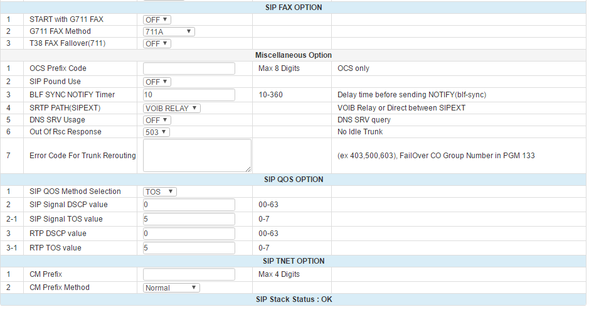This screenshot has height=312, width=589.
Task: Open SIP QOS Method Selection dropdown
Action: pos(160,191)
